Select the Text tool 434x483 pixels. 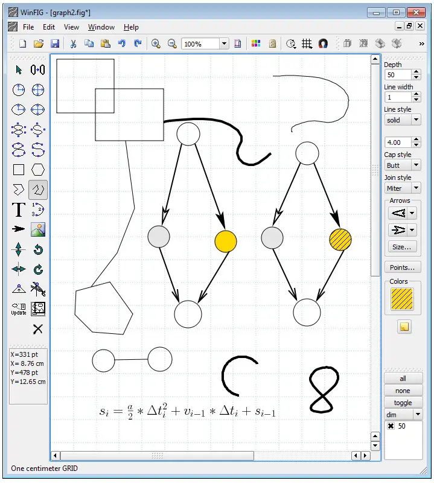(19, 210)
